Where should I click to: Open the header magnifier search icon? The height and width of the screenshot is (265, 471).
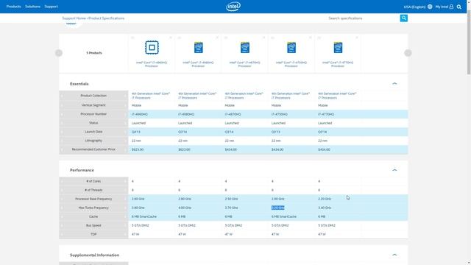tap(459, 7)
